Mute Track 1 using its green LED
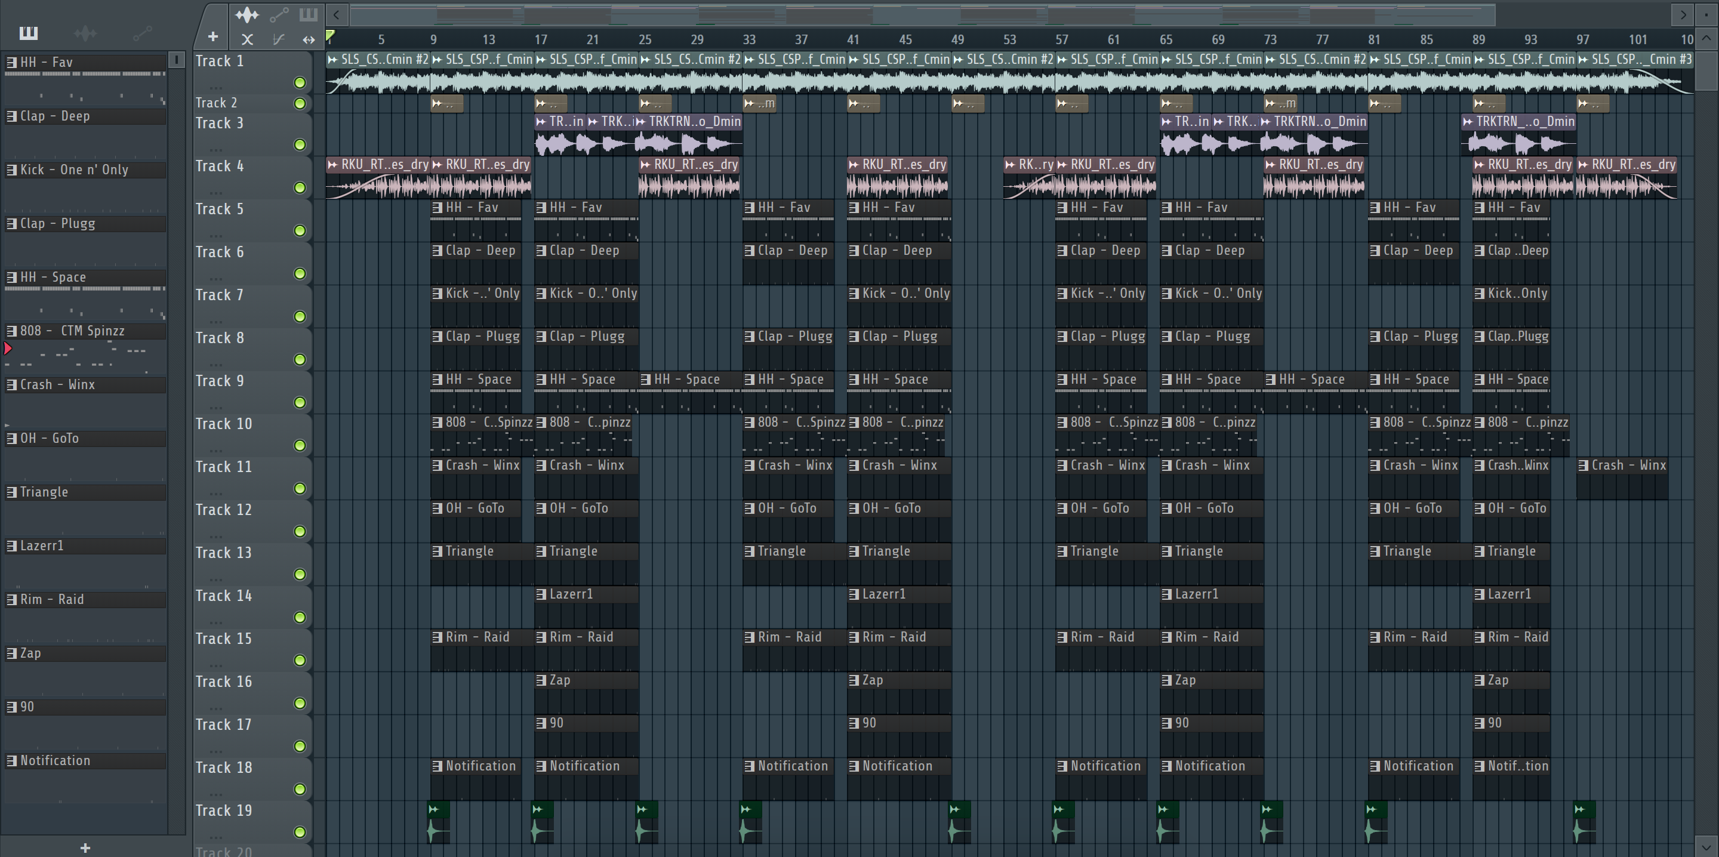 click(300, 83)
